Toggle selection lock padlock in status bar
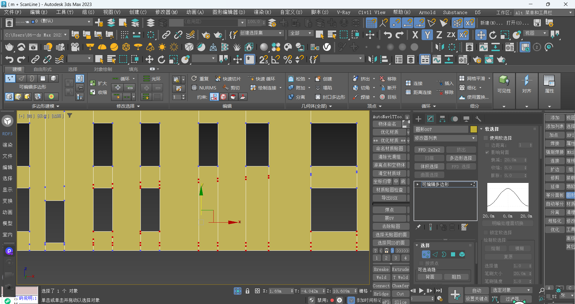Screen dimensions: 575x304 coord(247,291)
